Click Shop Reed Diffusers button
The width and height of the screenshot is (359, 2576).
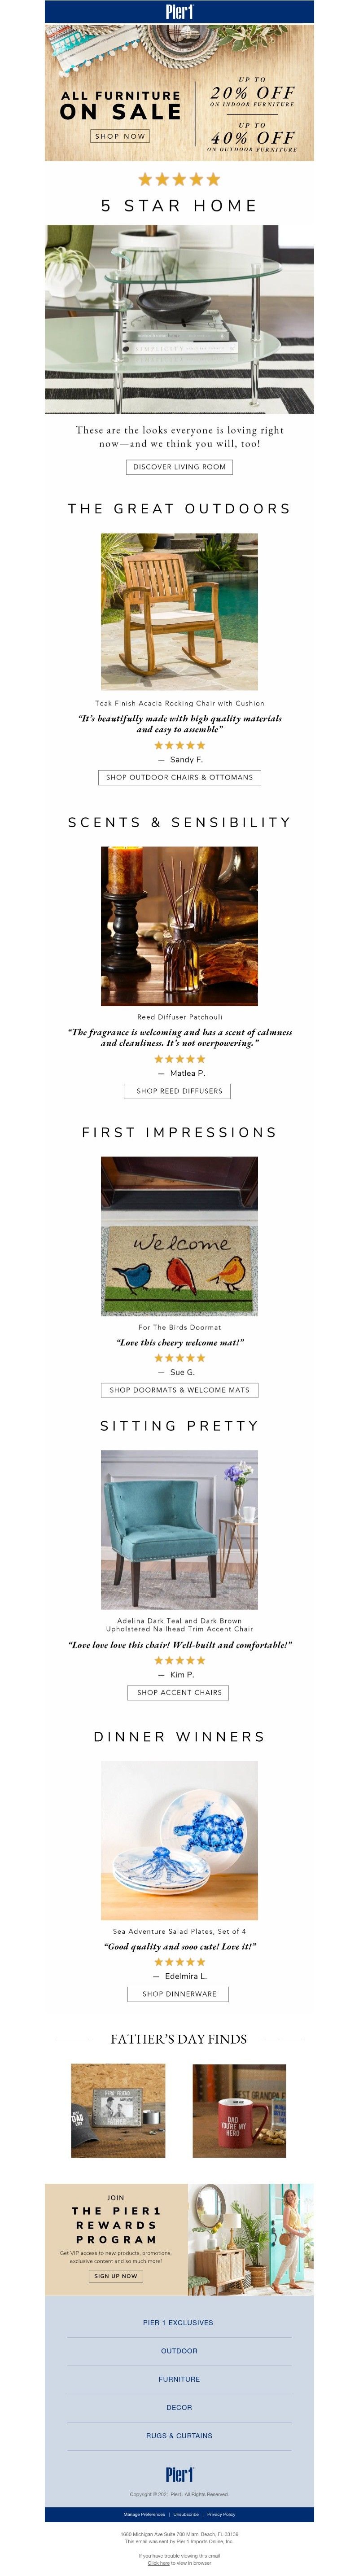(179, 1091)
